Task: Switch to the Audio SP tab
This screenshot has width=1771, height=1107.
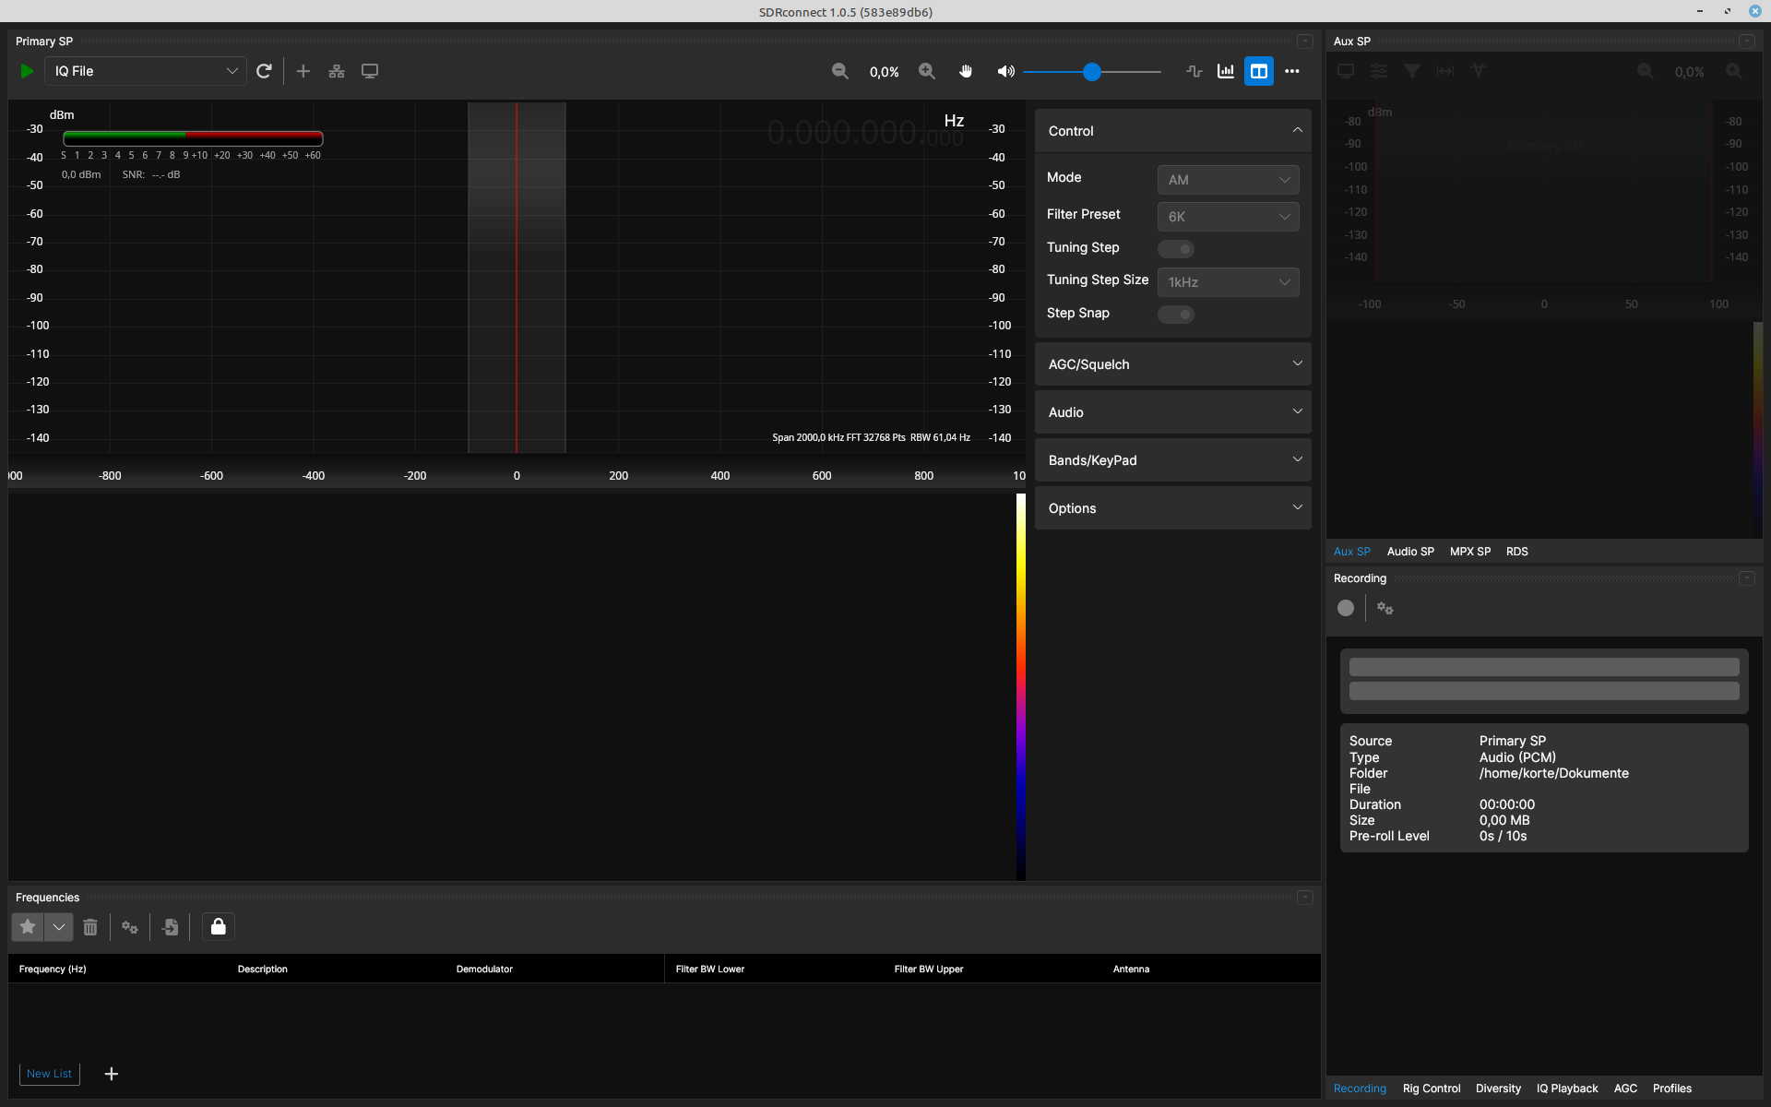Action: click(x=1409, y=552)
